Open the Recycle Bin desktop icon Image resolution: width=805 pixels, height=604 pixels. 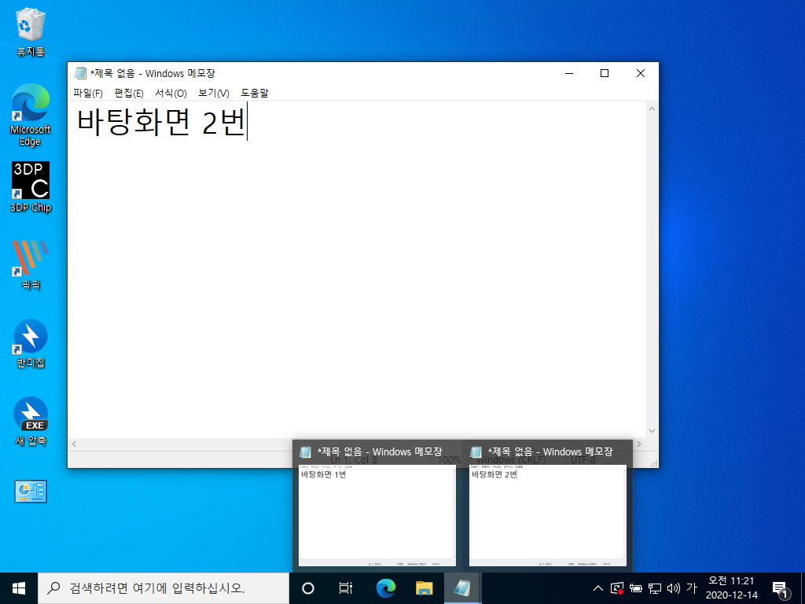[31, 32]
